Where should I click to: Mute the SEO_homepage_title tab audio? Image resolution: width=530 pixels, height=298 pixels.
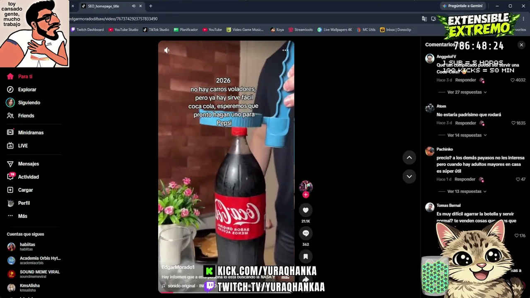pyautogui.click(x=133, y=6)
